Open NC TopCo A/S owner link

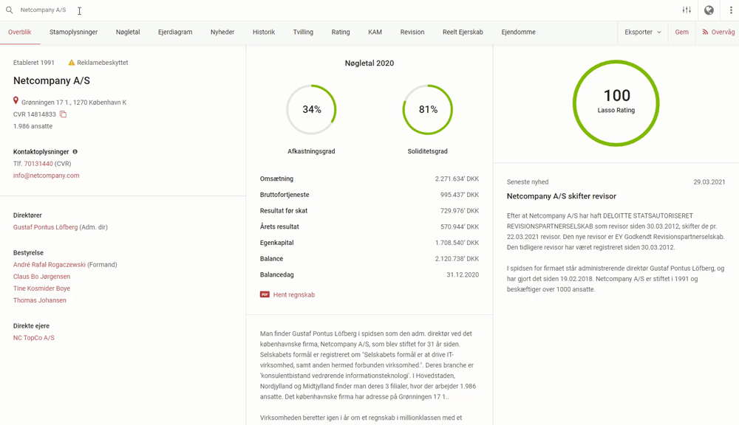tap(33, 338)
